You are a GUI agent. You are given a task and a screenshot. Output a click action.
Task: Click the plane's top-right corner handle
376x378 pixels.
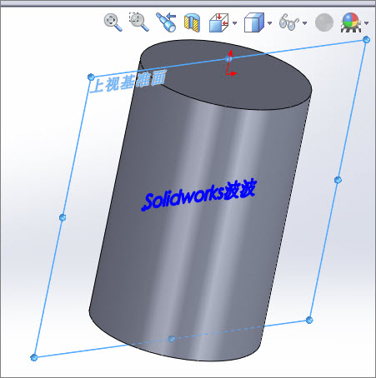pos(366,40)
